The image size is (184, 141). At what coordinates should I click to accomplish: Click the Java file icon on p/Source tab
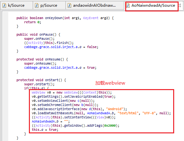pos(37,5)
